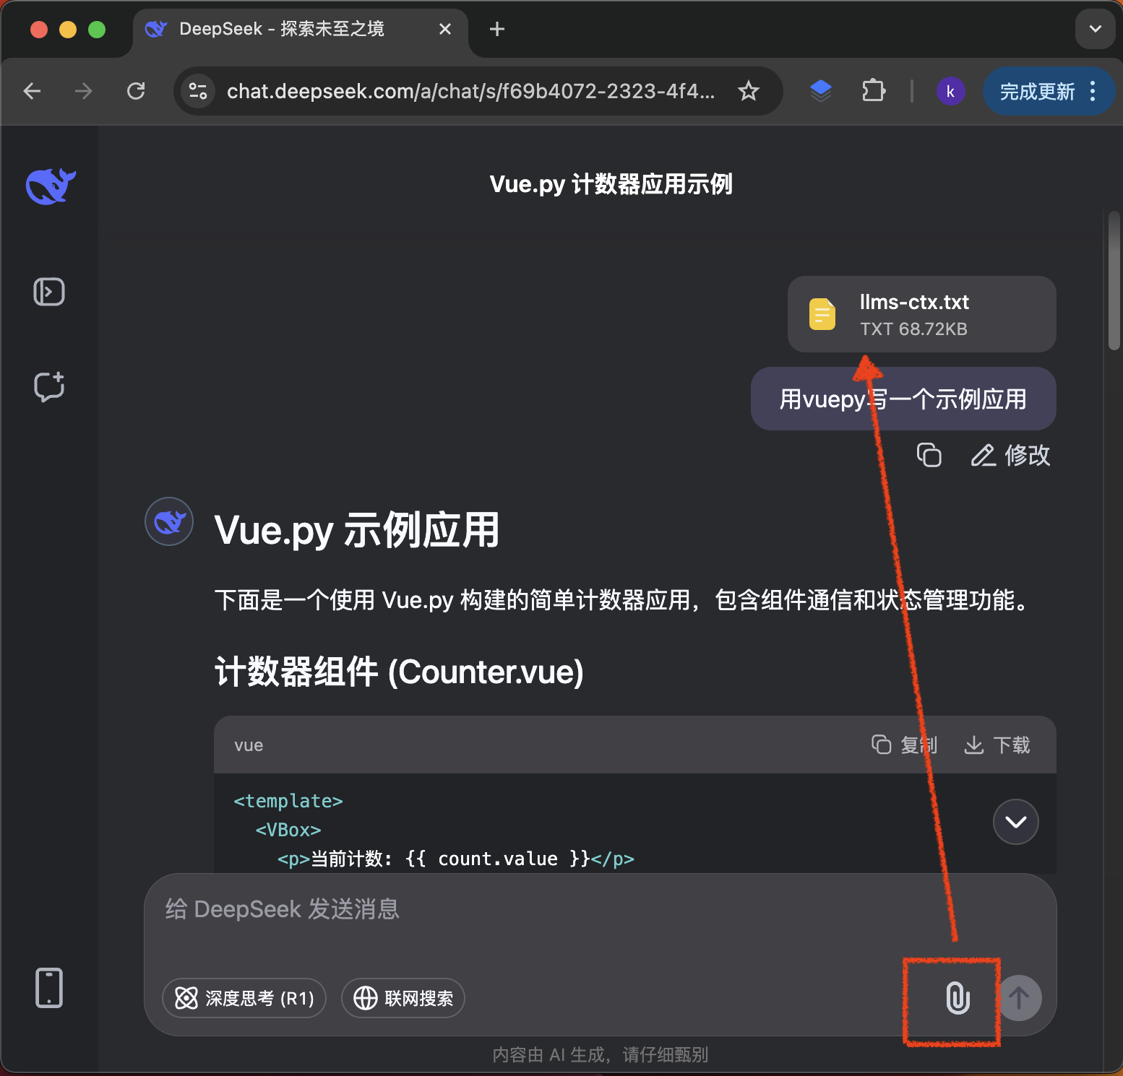Screen dimensions: 1123x1076
Task: Open the tab search dropdown chevron
Action: point(1095,29)
